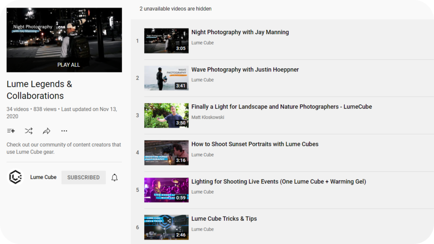The width and height of the screenshot is (434, 244).
Task: Open Lume Cube channel under Night Photography
Action: point(203,43)
